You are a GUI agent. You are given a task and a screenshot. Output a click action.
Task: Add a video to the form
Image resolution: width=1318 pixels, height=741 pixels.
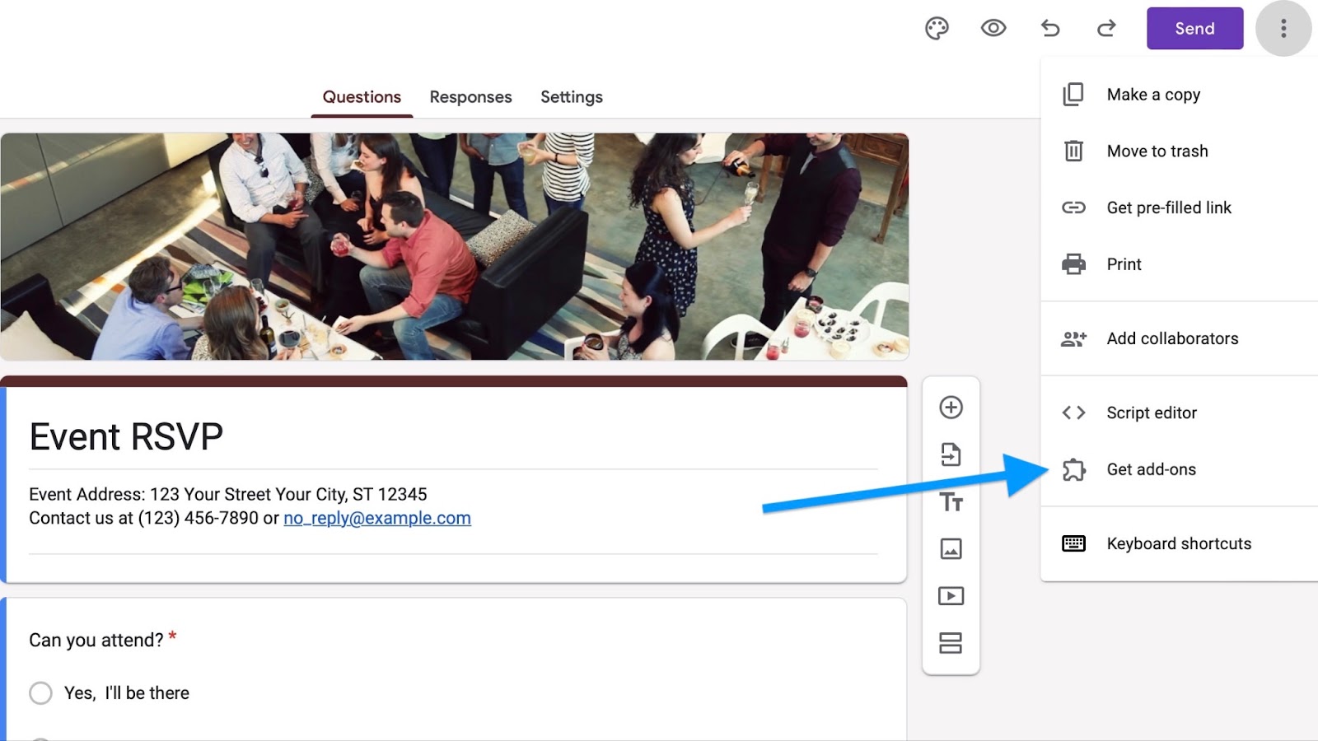951,596
